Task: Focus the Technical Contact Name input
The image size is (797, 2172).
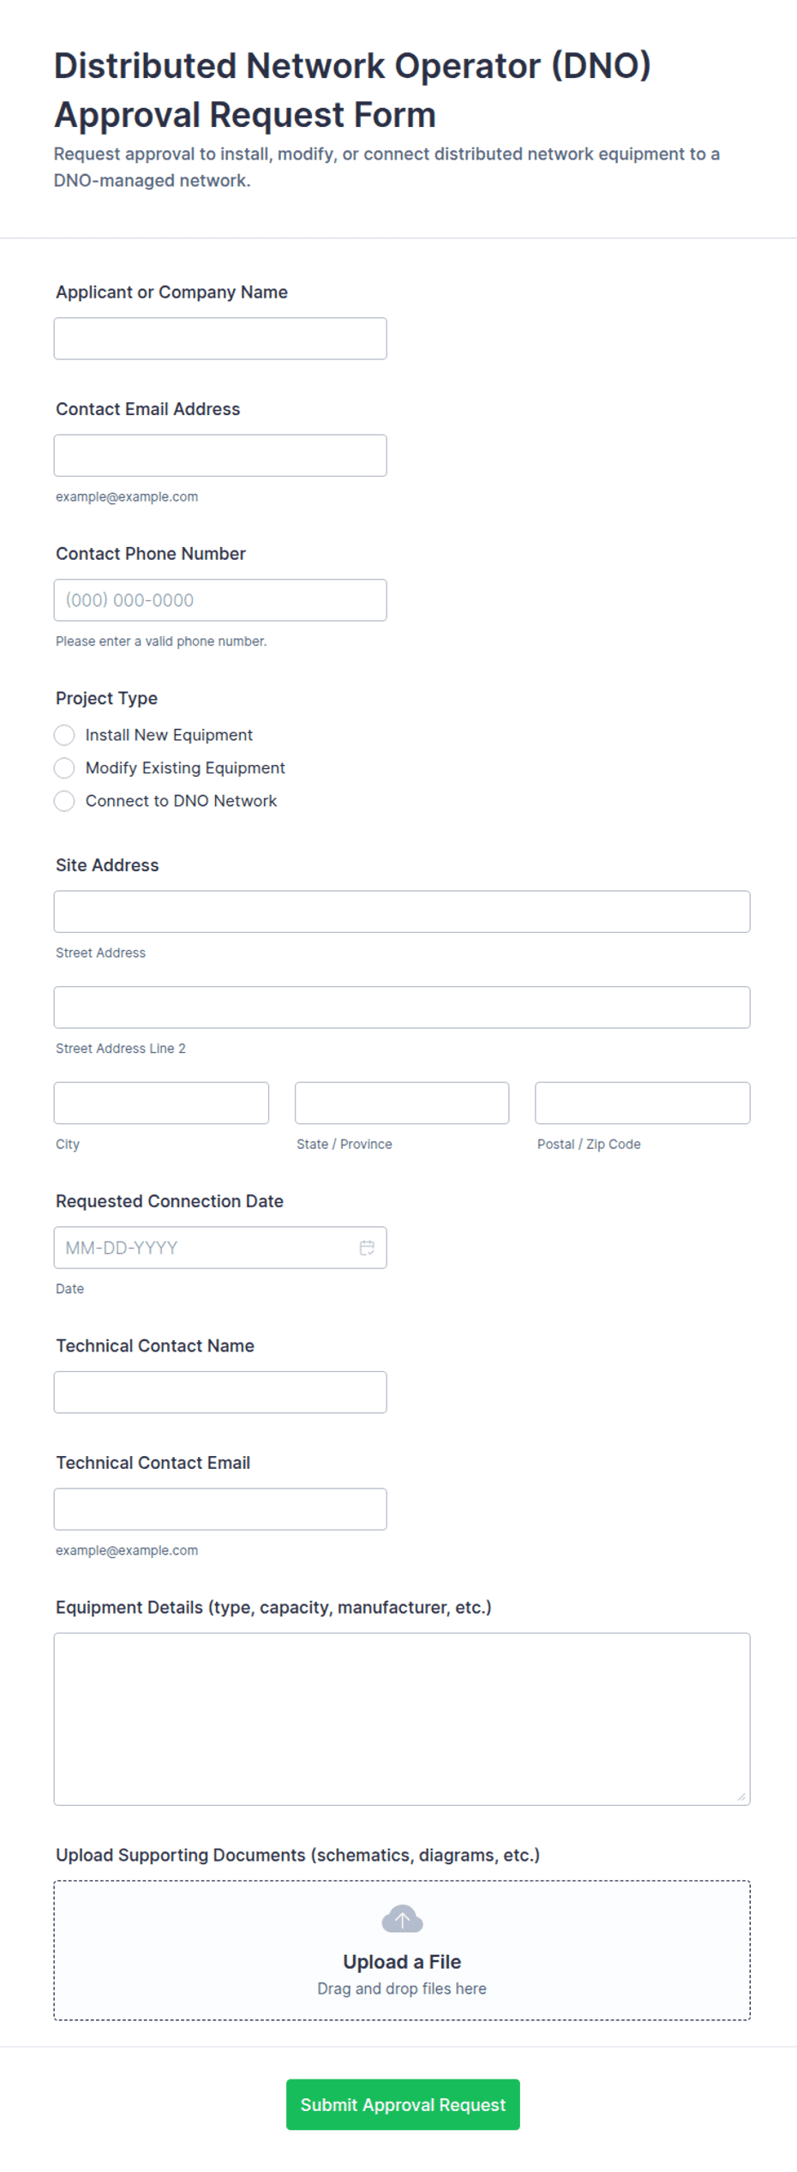Action: tap(220, 1392)
